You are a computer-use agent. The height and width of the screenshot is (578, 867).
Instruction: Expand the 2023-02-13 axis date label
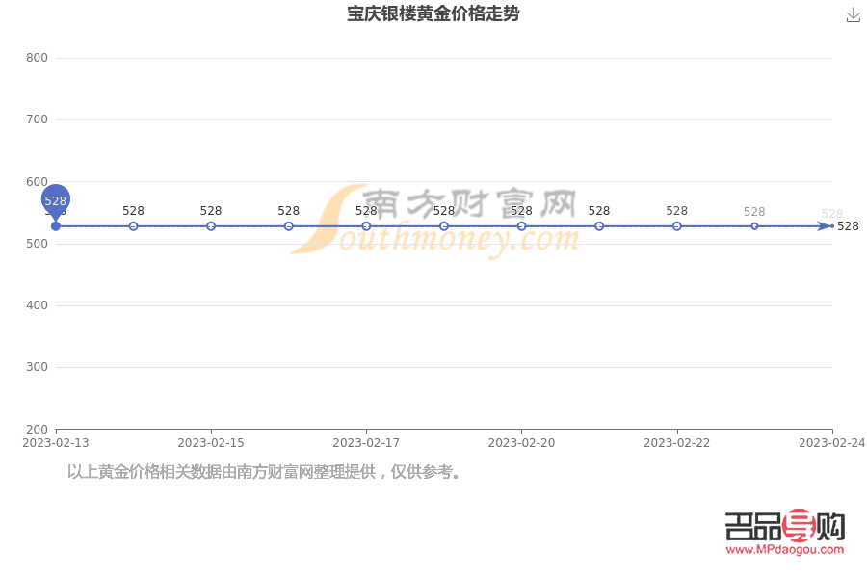pos(55,443)
